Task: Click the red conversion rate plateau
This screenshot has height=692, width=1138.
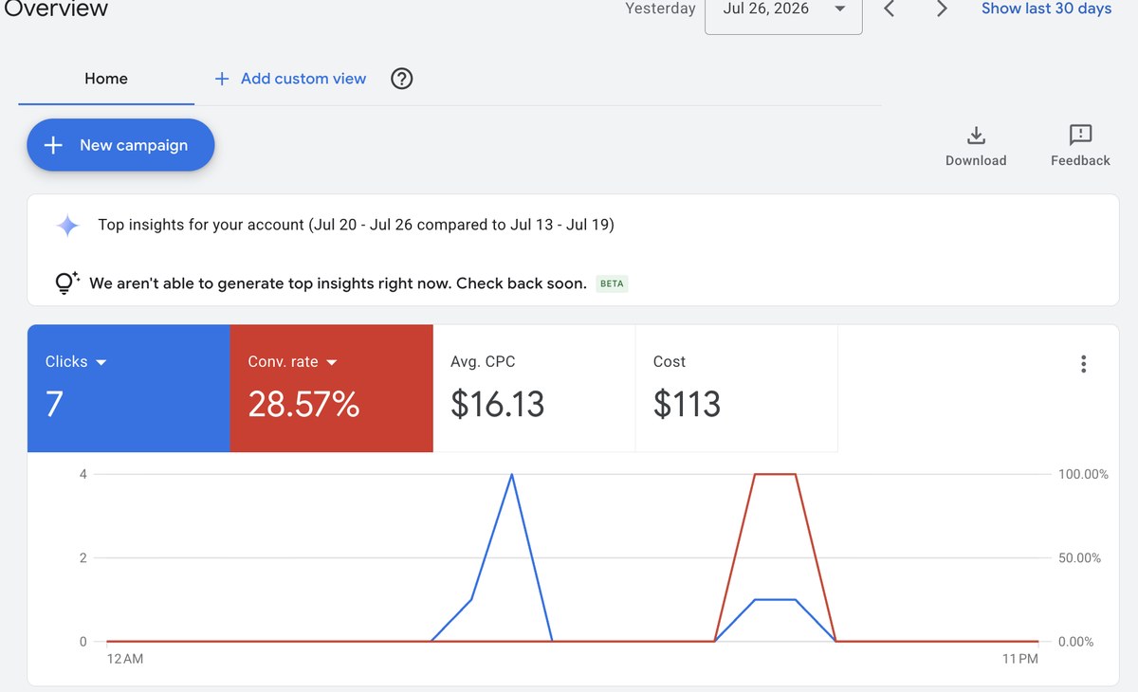Action: point(775,474)
